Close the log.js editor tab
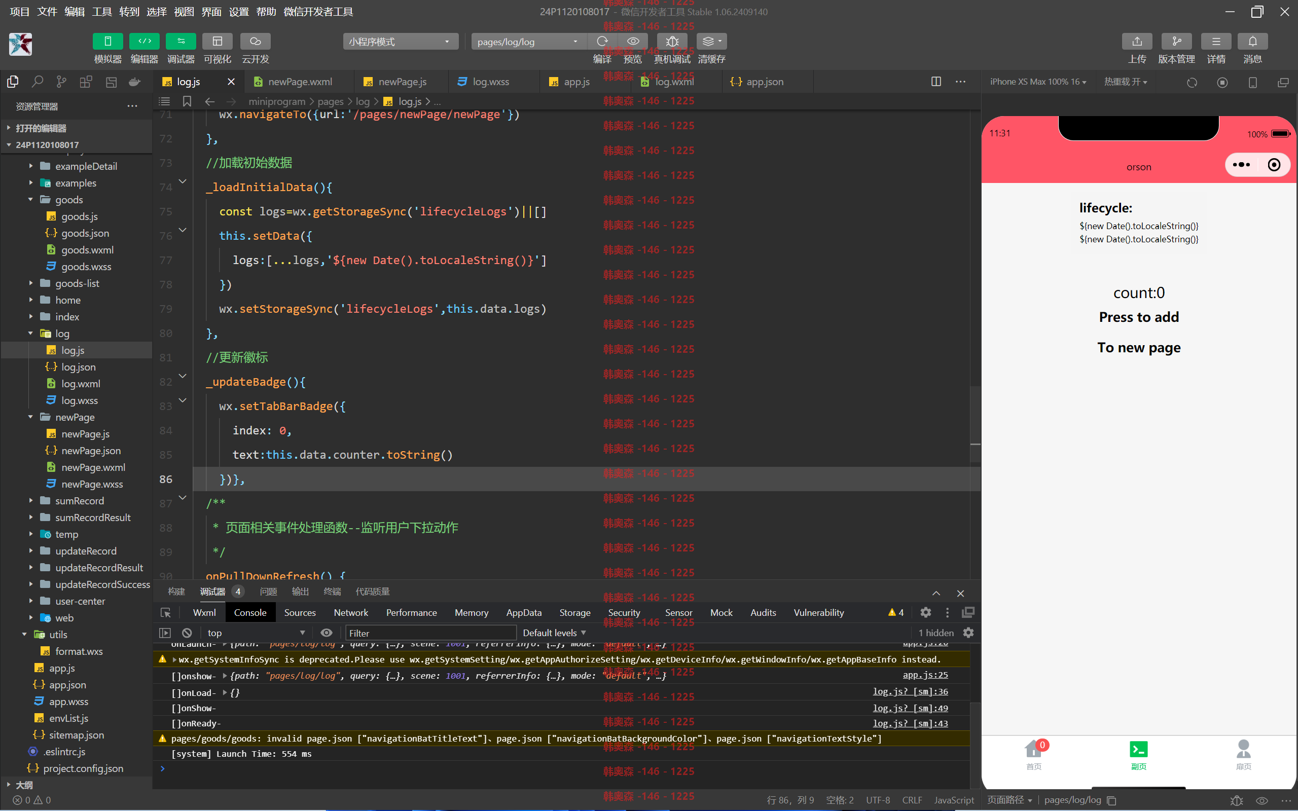The height and width of the screenshot is (811, 1298). coord(231,82)
